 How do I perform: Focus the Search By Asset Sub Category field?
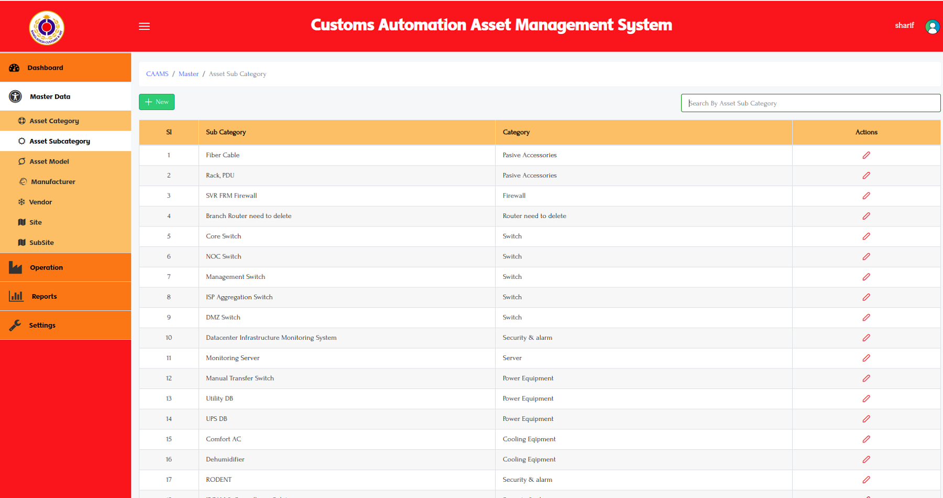tap(810, 103)
